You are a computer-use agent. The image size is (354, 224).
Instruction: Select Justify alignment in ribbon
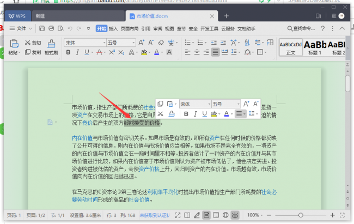(x=215, y=52)
